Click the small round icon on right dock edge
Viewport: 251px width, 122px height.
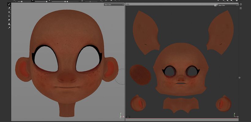(x=239, y=78)
